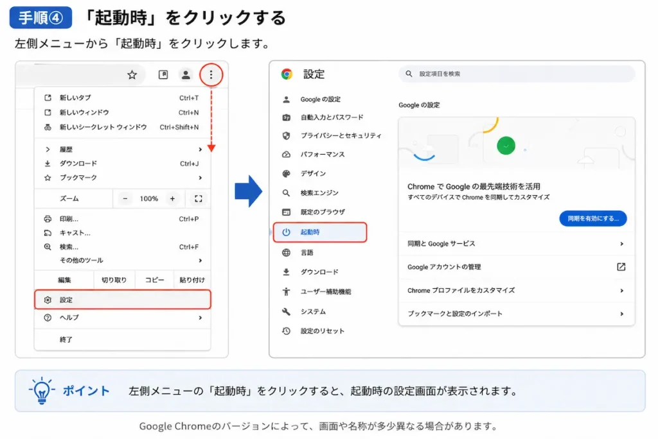This screenshot has width=658, height=439.
Task: Select 新しいウィンドウ menu entry
Action: pos(121,112)
